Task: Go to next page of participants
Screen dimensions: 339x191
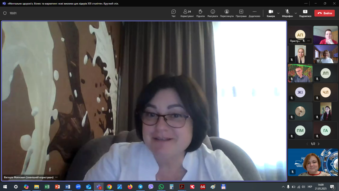Action: point(319,144)
